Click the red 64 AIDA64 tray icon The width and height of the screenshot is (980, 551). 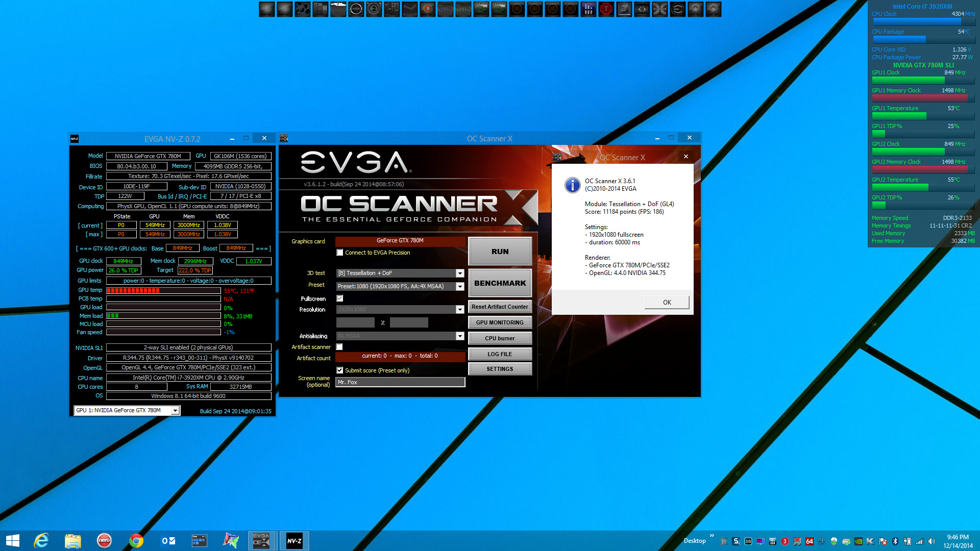click(809, 541)
